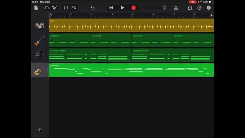Open track controls mixer sliders

[66, 8]
